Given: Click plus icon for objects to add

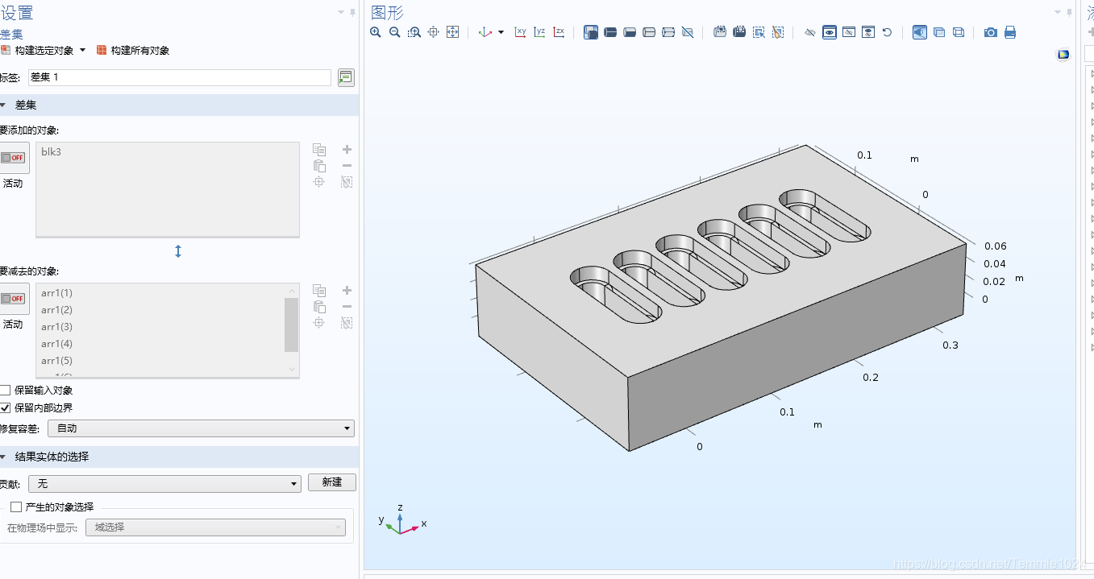Looking at the screenshot, I should point(347,150).
